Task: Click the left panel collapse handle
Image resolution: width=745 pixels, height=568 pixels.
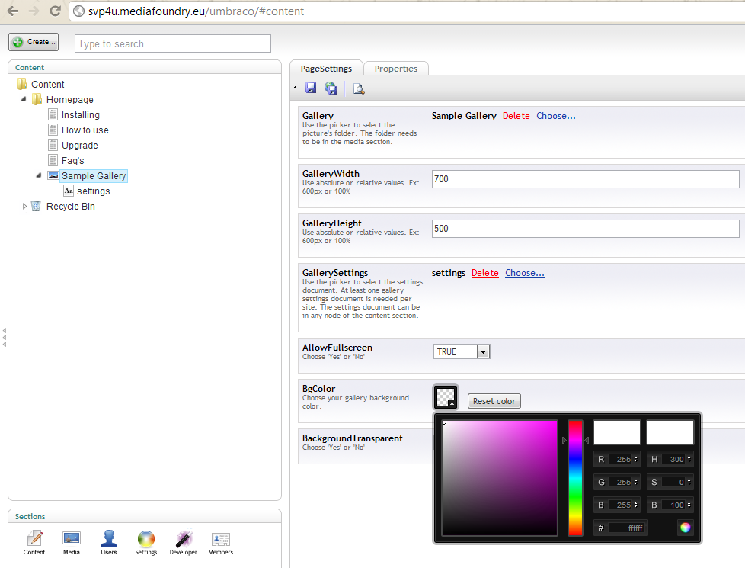Action: [5, 337]
